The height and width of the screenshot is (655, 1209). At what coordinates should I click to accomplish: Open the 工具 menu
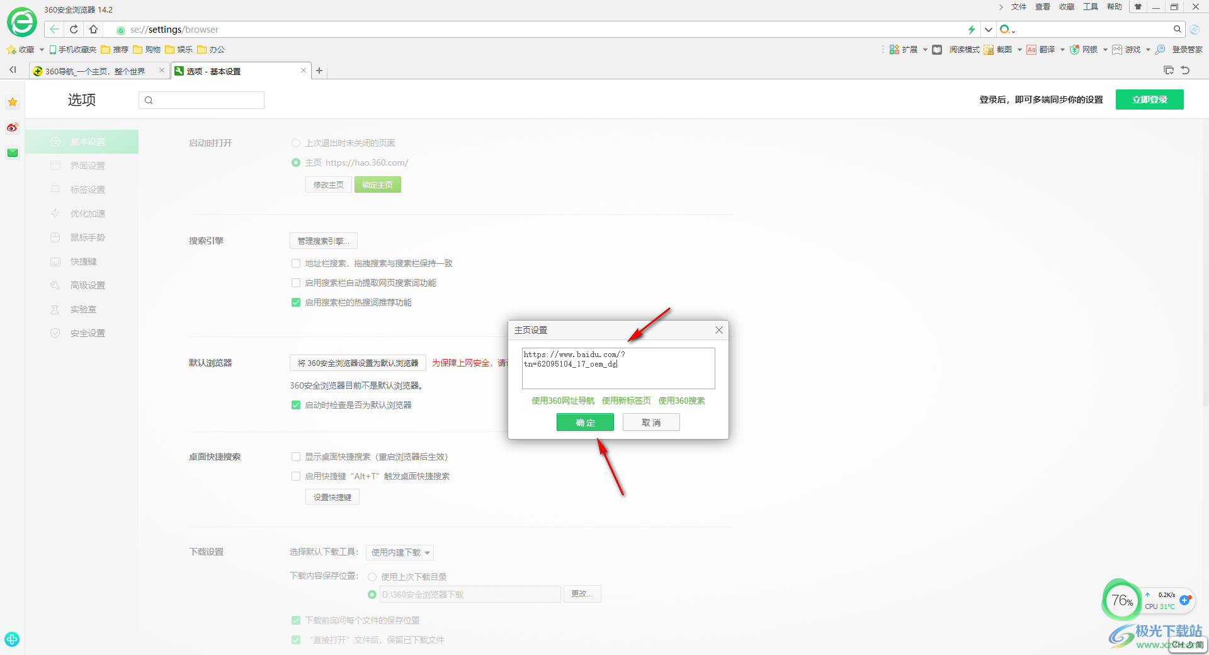click(x=1091, y=7)
